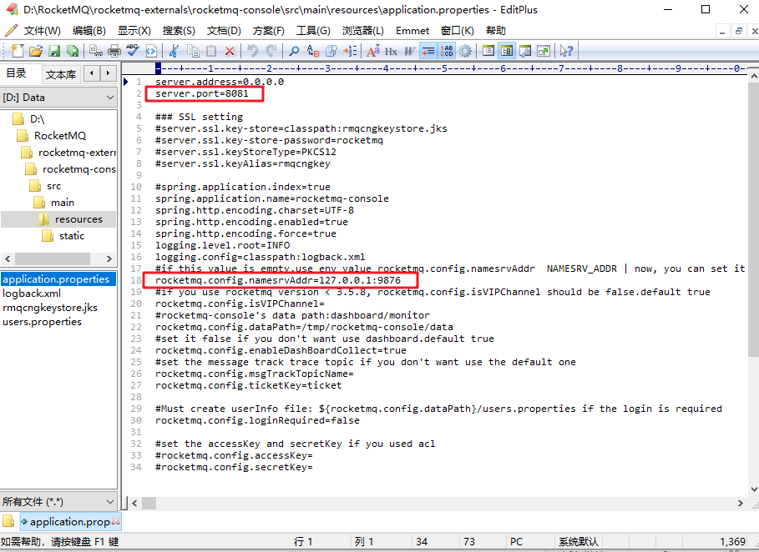The width and height of the screenshot is (759, 552).
Task: Open the drive selector showing [D:] Data
Action: [x=58, y=98]
